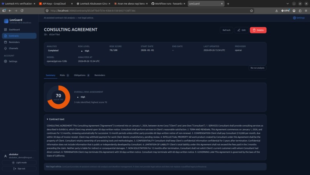
Task: Click the Completed analysis status
Action: [53, 50]
